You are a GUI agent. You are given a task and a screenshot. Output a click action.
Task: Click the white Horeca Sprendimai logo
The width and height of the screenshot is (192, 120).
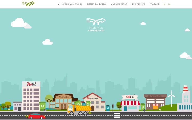pyautogui.click(x=96, y=25)
